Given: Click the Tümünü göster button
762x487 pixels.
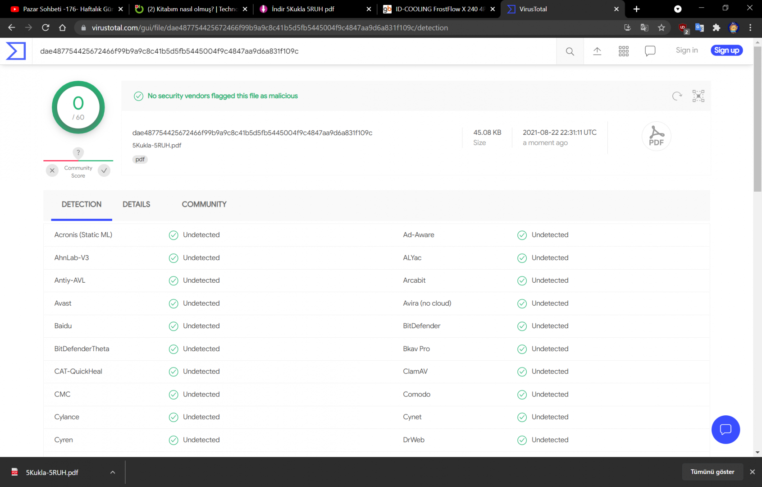Looking at the screenshot, I should click(x=712, y=472).
